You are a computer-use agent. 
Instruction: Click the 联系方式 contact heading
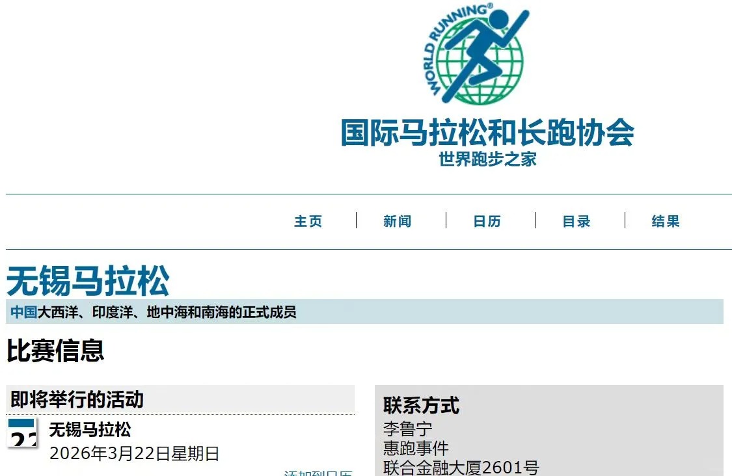pos(421,406)
